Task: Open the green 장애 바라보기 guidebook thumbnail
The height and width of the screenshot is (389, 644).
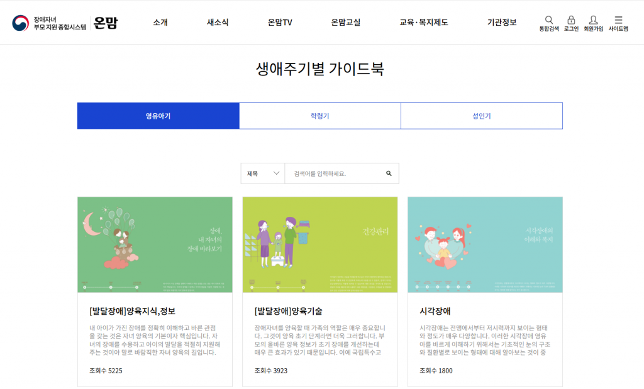Action: pyautogui.click(x=155, y=244)
